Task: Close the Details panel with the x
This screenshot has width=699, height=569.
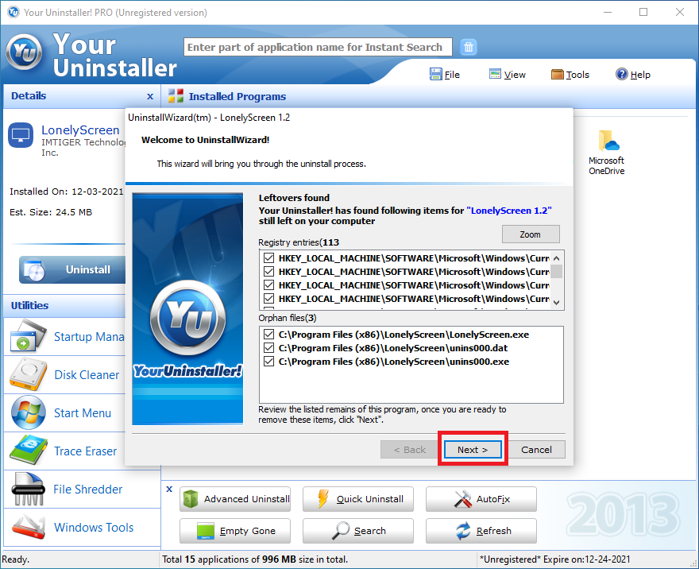Action: coord(150,96)
